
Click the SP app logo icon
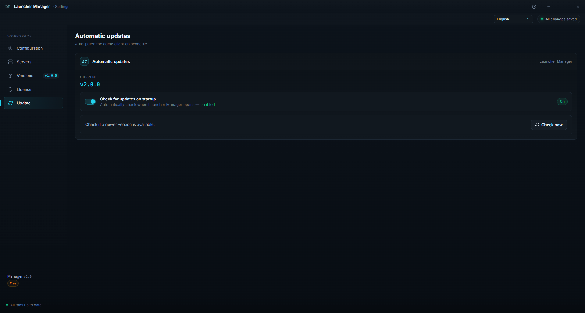(x=8, y=6)
